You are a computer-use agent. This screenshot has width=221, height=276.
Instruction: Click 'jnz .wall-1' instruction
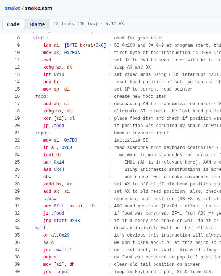point(58,250)
